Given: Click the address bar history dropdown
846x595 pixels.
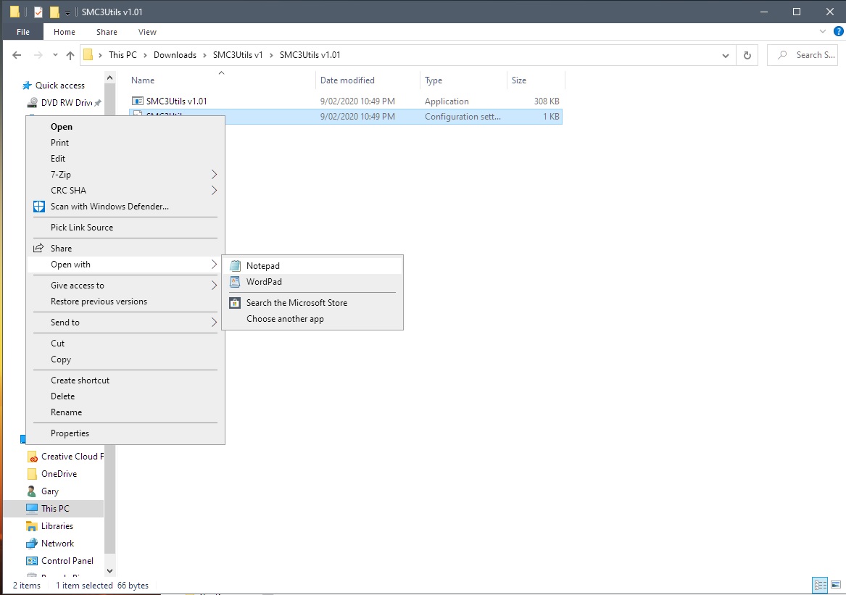Looking at the screenshot, I should (725, 55).
